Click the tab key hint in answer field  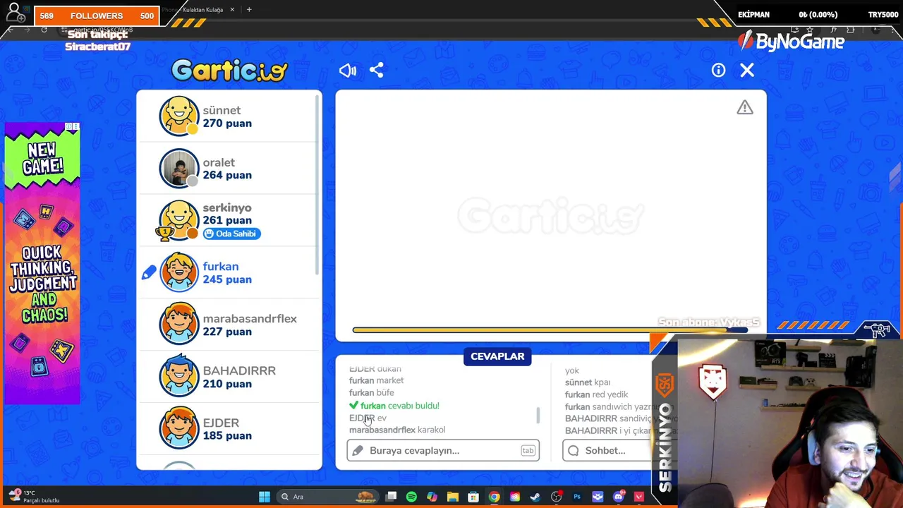click(528, 450)
